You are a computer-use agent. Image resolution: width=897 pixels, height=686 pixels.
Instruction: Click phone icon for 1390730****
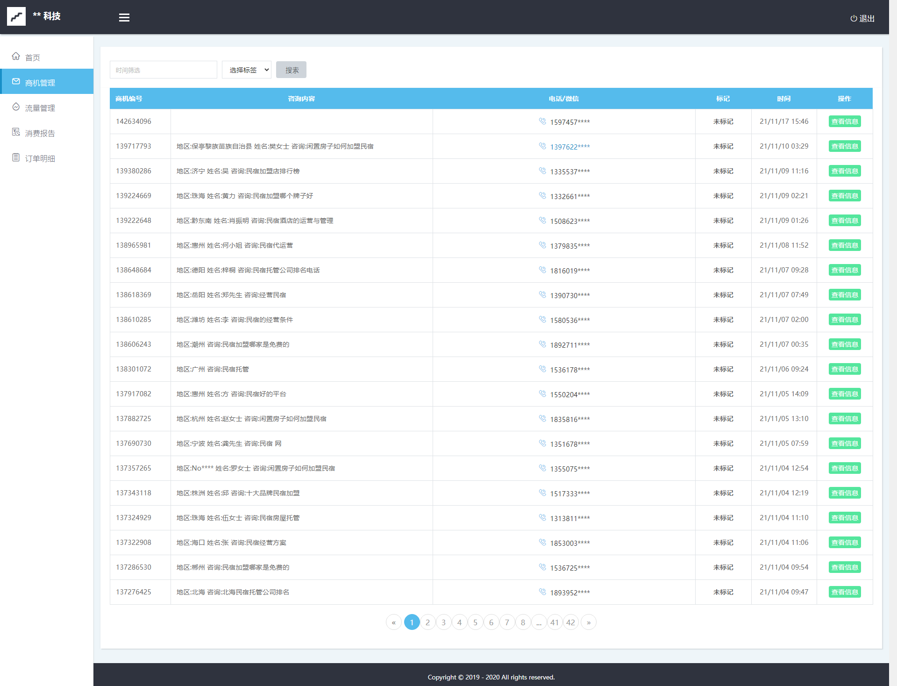(x=542, y=294)
